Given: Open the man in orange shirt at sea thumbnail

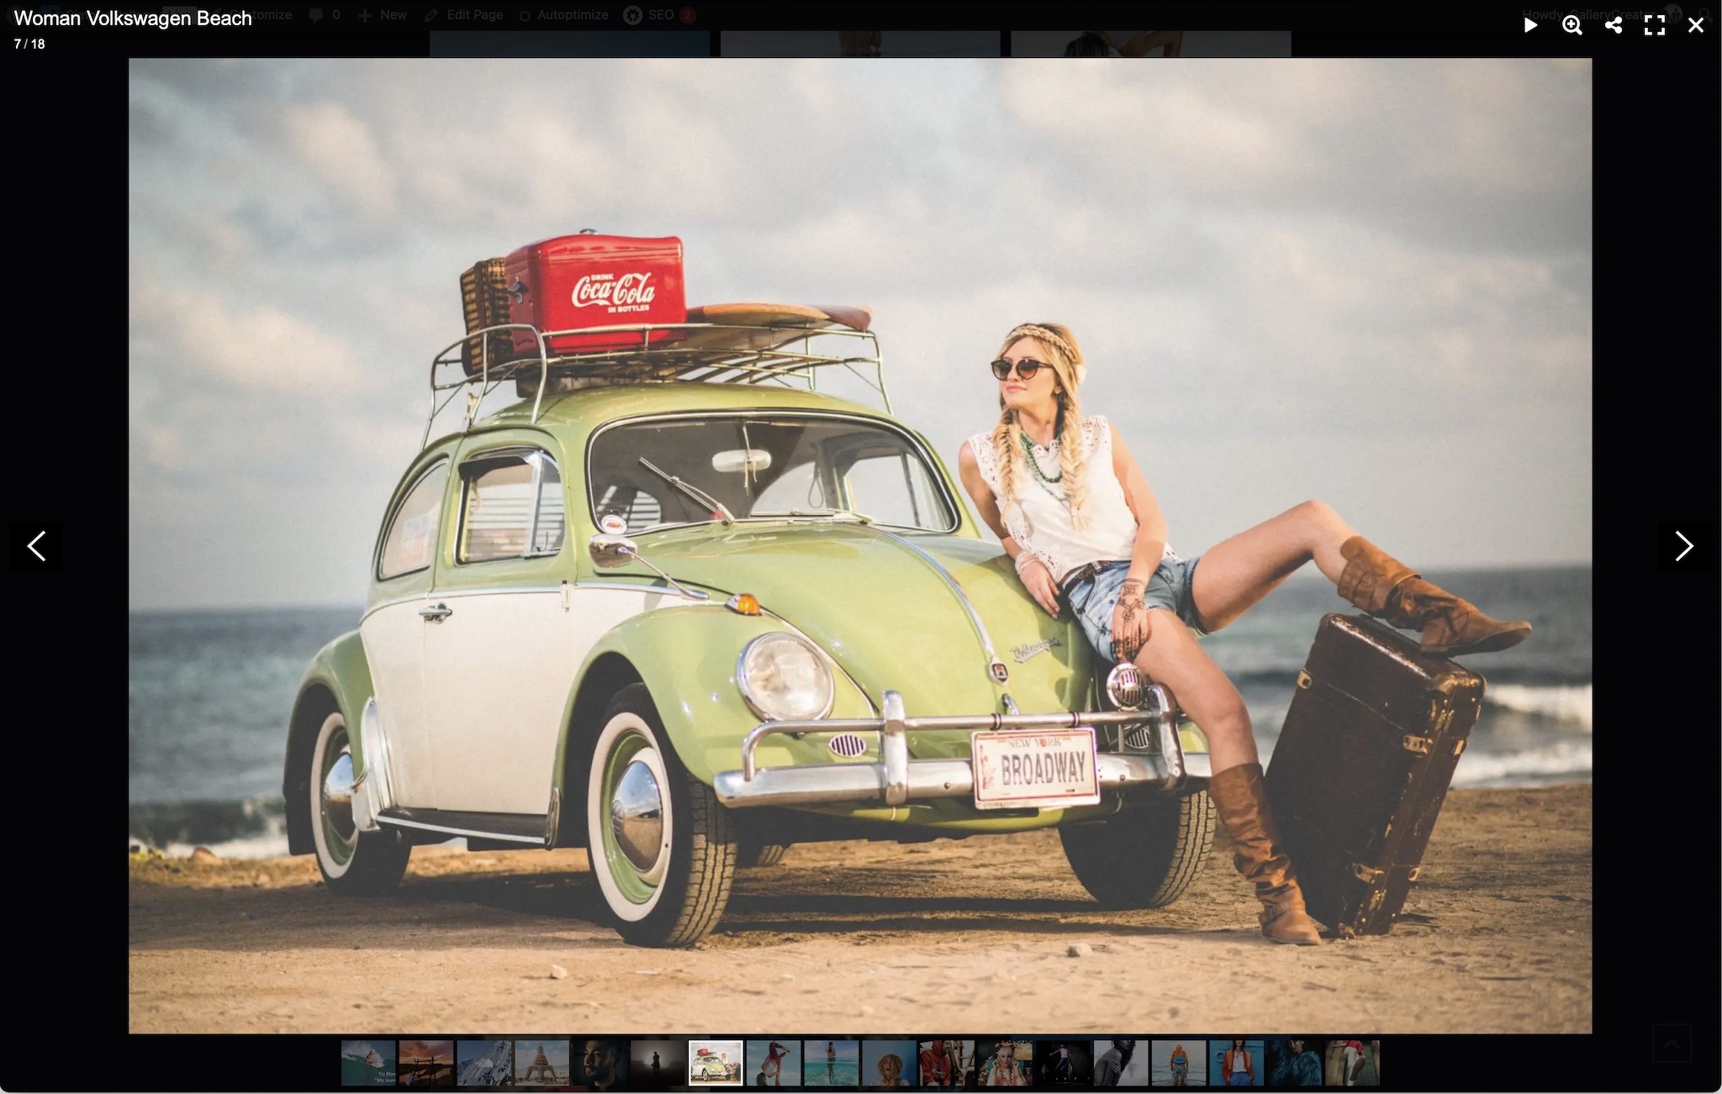Looking at the screenshot, I should click(x=1179, y=1063).
